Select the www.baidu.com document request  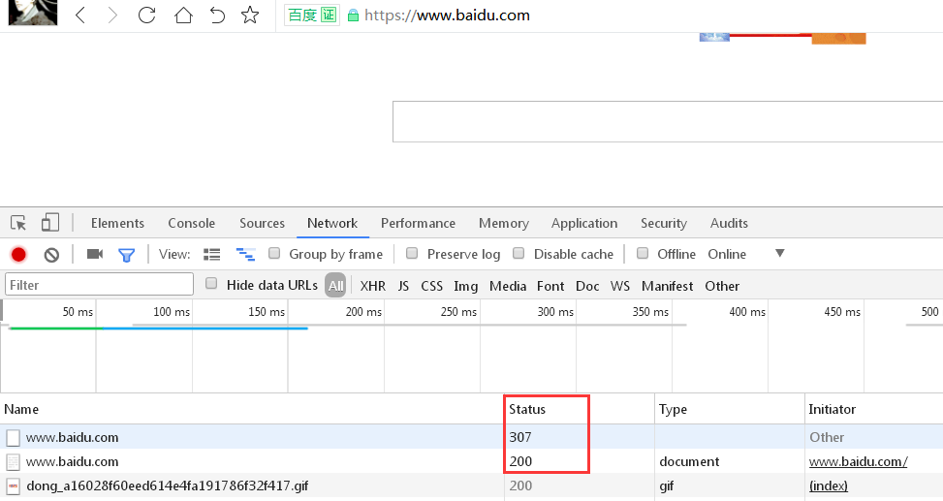(471, 461)
